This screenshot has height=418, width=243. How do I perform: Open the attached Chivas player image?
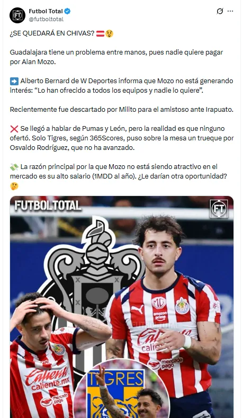(122, 307)
